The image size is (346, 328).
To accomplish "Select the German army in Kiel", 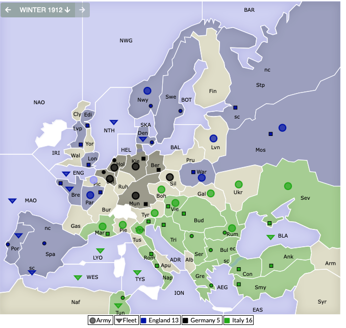I will 135,167.
